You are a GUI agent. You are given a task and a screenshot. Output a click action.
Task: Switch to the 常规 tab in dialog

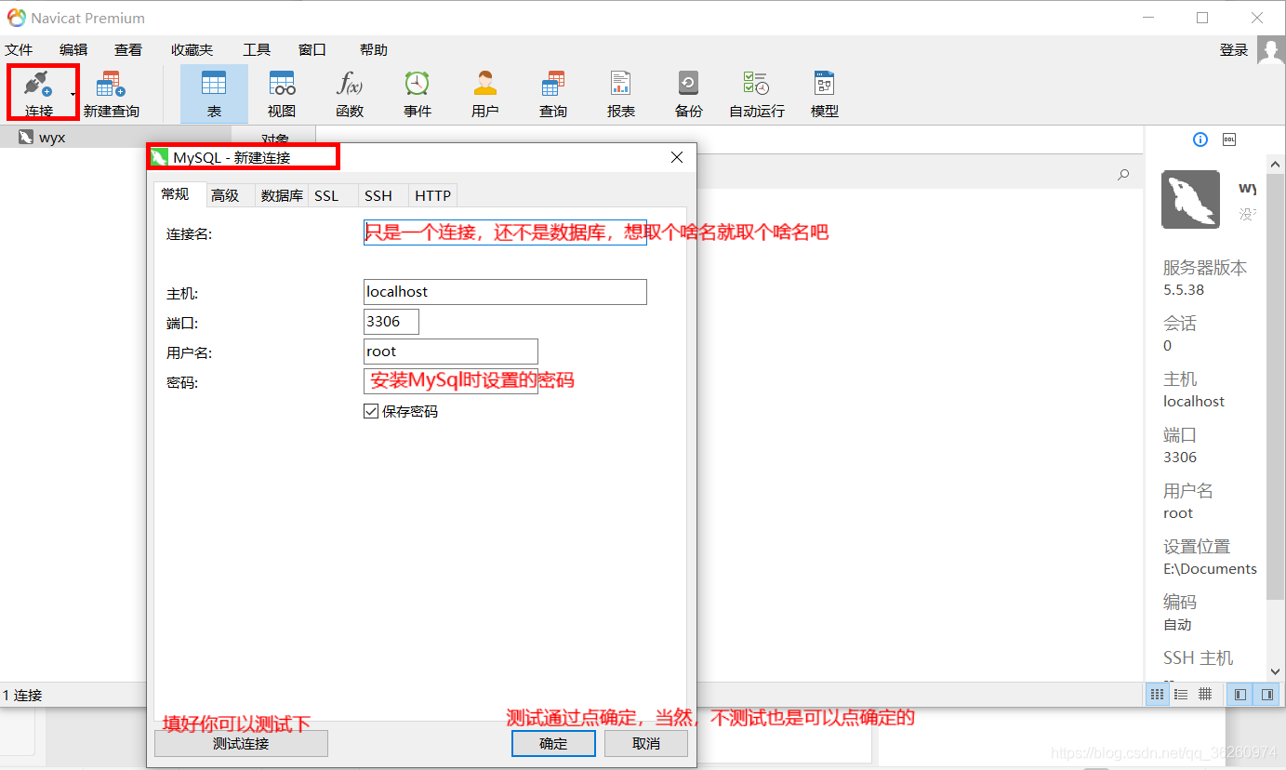tap(175, 194)
